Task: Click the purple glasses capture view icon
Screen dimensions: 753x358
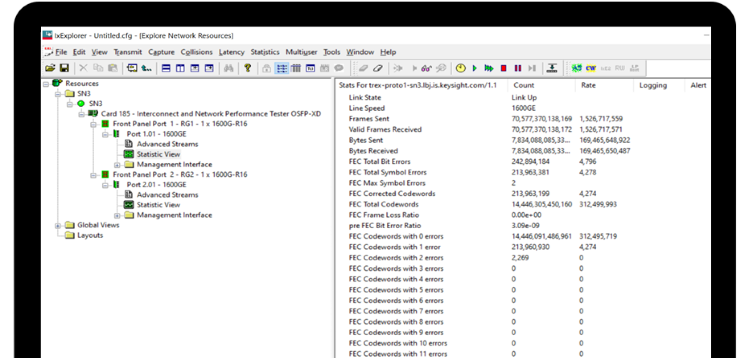Action: pyautogui.click(x=426, y=68)
